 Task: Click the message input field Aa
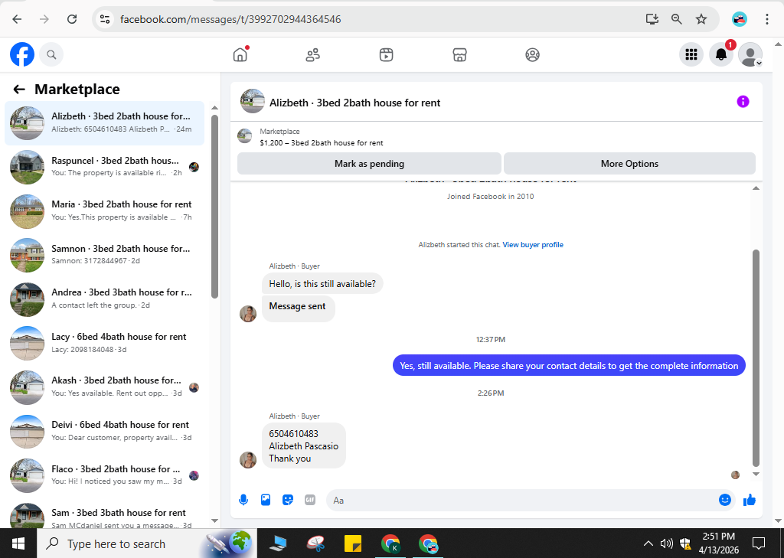coord(522,500)
